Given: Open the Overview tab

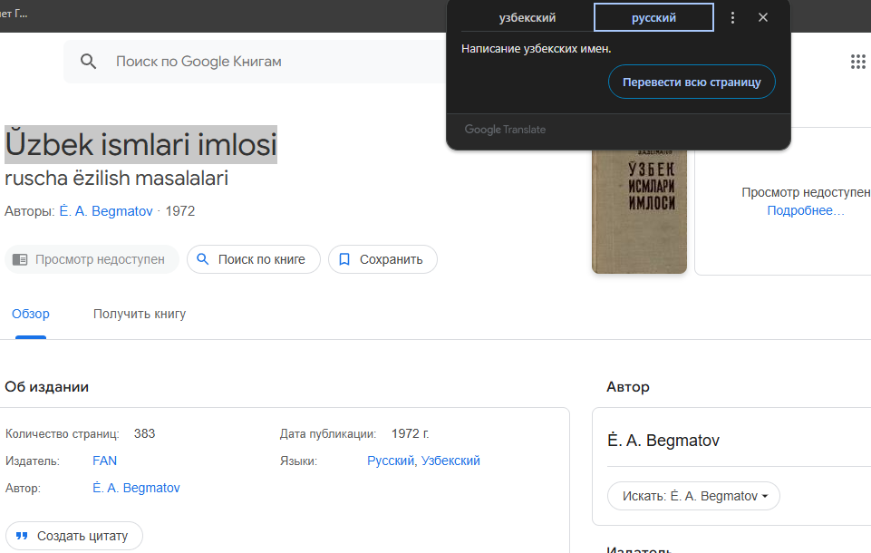Looking at the screenshot, I should pos(31,314).
